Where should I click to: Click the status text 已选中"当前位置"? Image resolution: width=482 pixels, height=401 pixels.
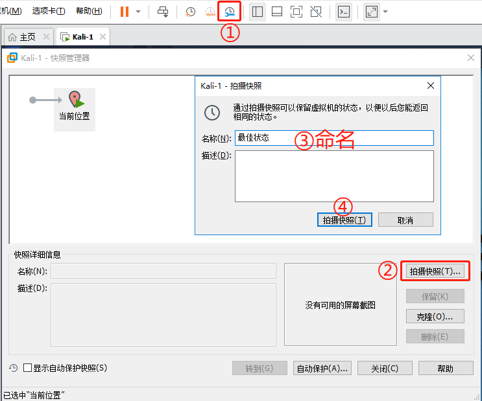tap(34, 395)
